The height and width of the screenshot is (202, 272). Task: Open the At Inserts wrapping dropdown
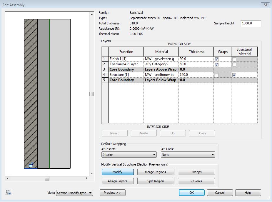(x=129, y=155)
